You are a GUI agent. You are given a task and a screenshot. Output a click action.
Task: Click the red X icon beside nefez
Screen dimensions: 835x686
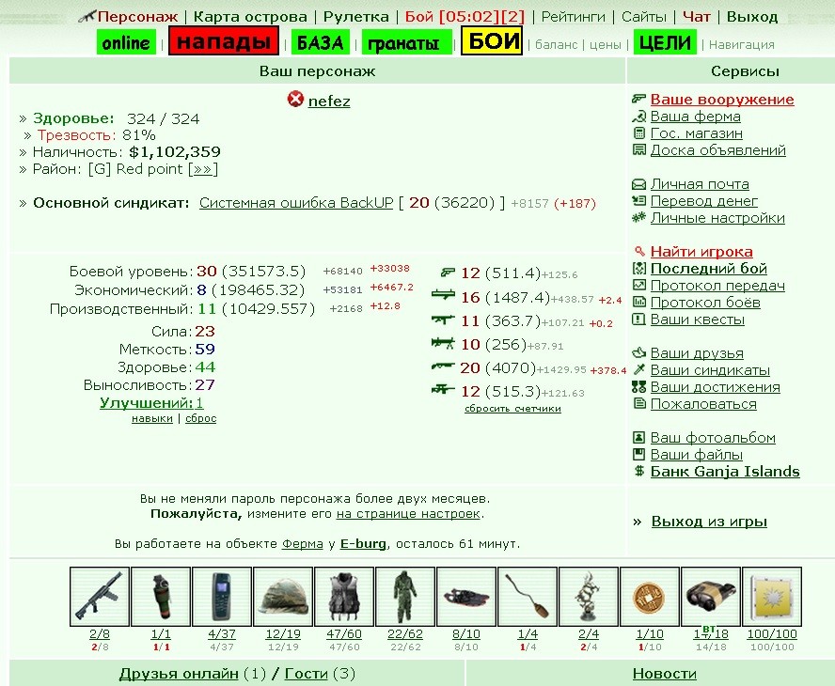[295, 99]
